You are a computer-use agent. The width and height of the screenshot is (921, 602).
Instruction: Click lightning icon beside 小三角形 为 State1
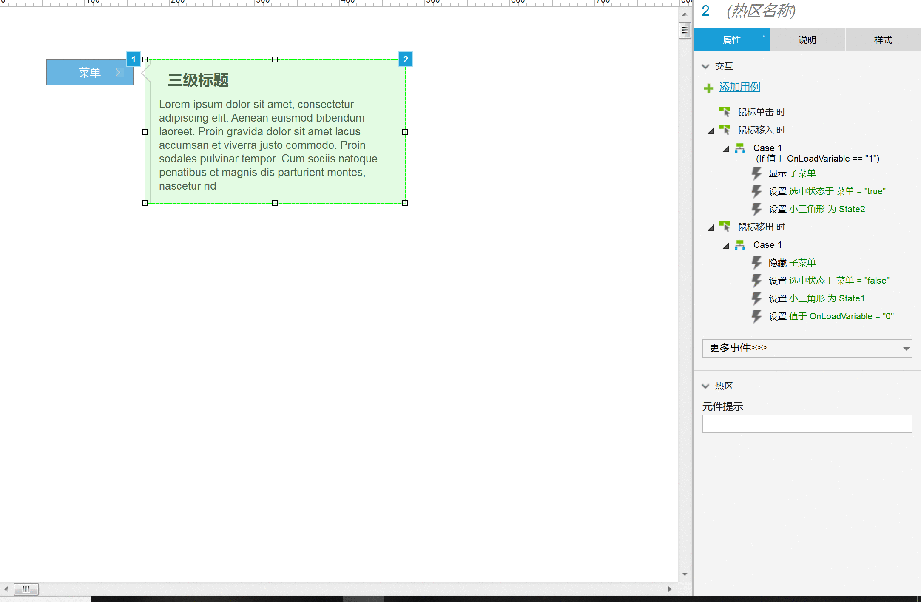pyautogui.click(x=756, y=298)
